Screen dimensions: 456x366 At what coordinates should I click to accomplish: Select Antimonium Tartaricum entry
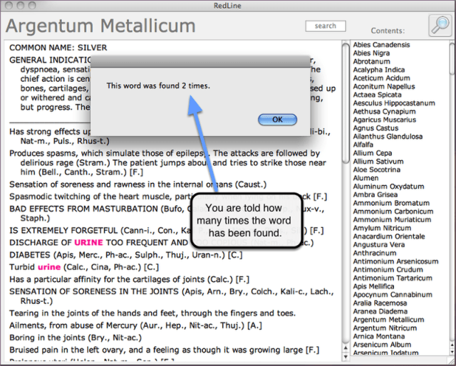point(393,278)
